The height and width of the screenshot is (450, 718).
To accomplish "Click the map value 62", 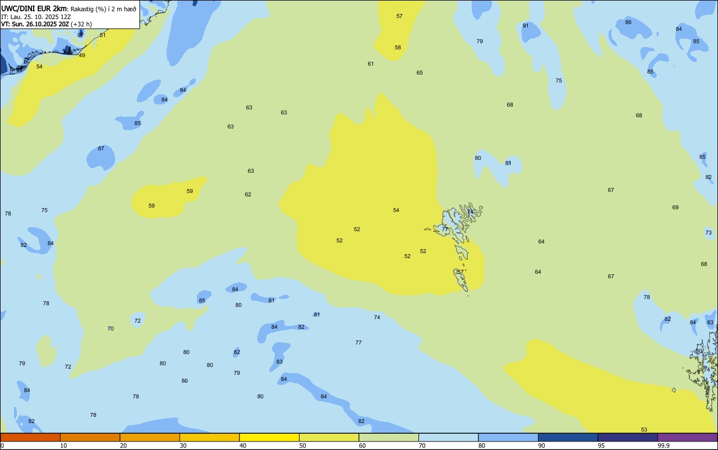I will coord(248,195).
